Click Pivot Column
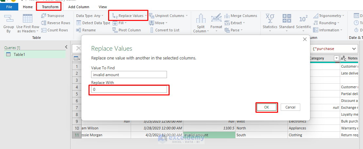The width and height of the screenshot is (363, 149). pyautogui.click(x=127, y=30)
